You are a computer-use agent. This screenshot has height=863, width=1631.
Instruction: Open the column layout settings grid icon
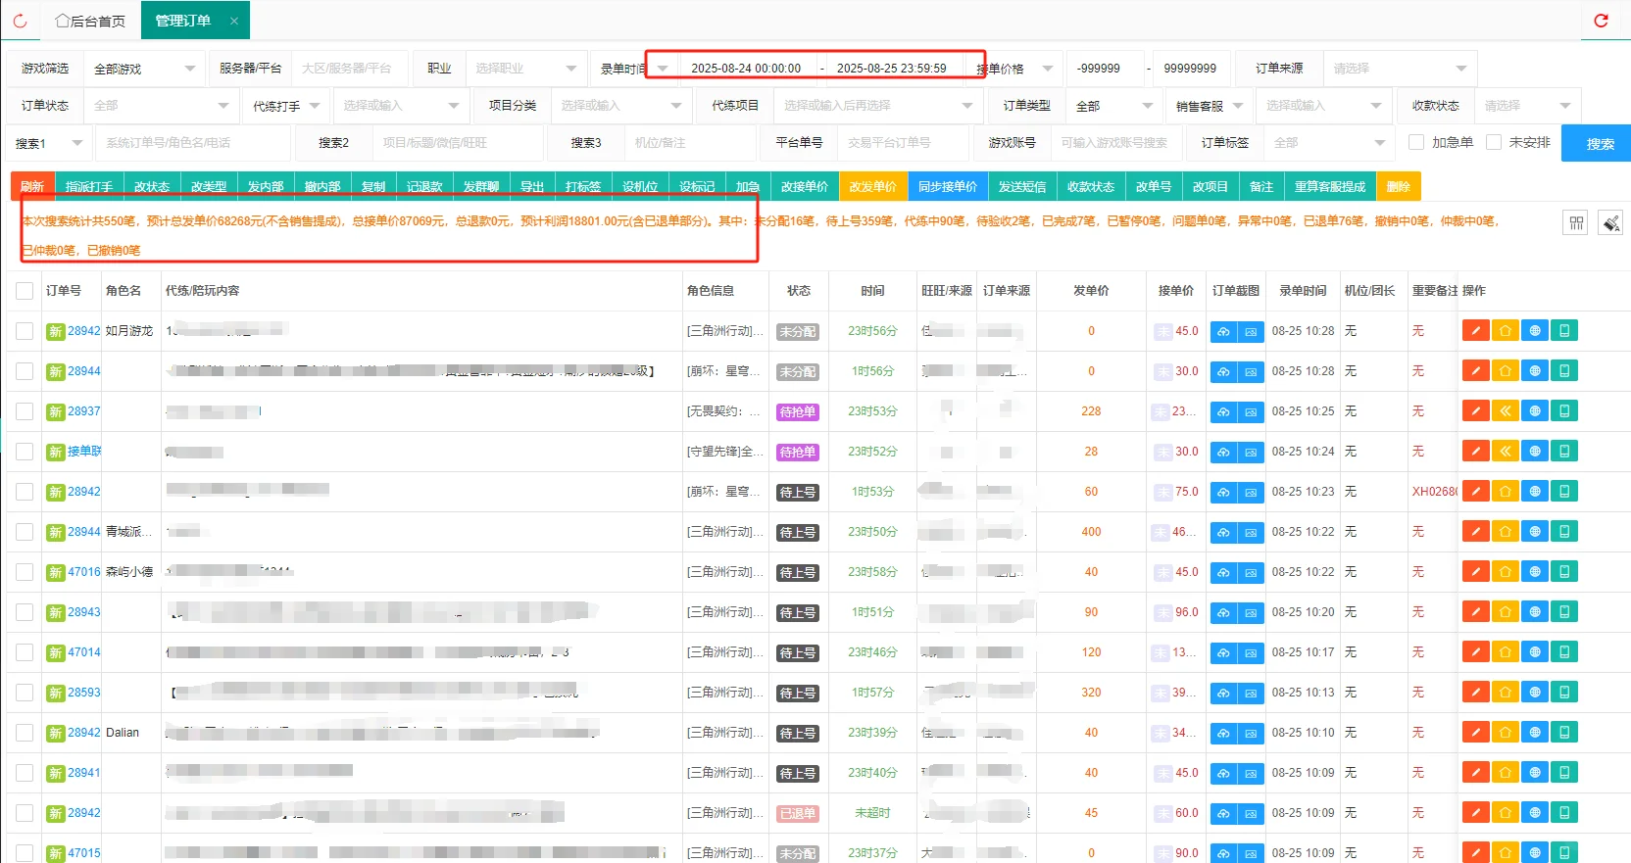pos(1576,223)
